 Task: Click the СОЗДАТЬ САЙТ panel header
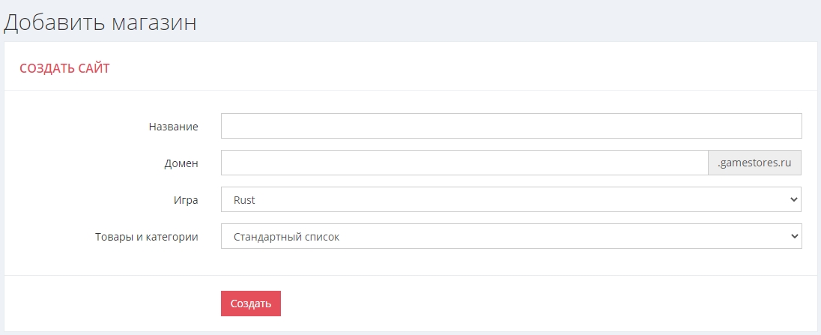[x=64, y=68]
